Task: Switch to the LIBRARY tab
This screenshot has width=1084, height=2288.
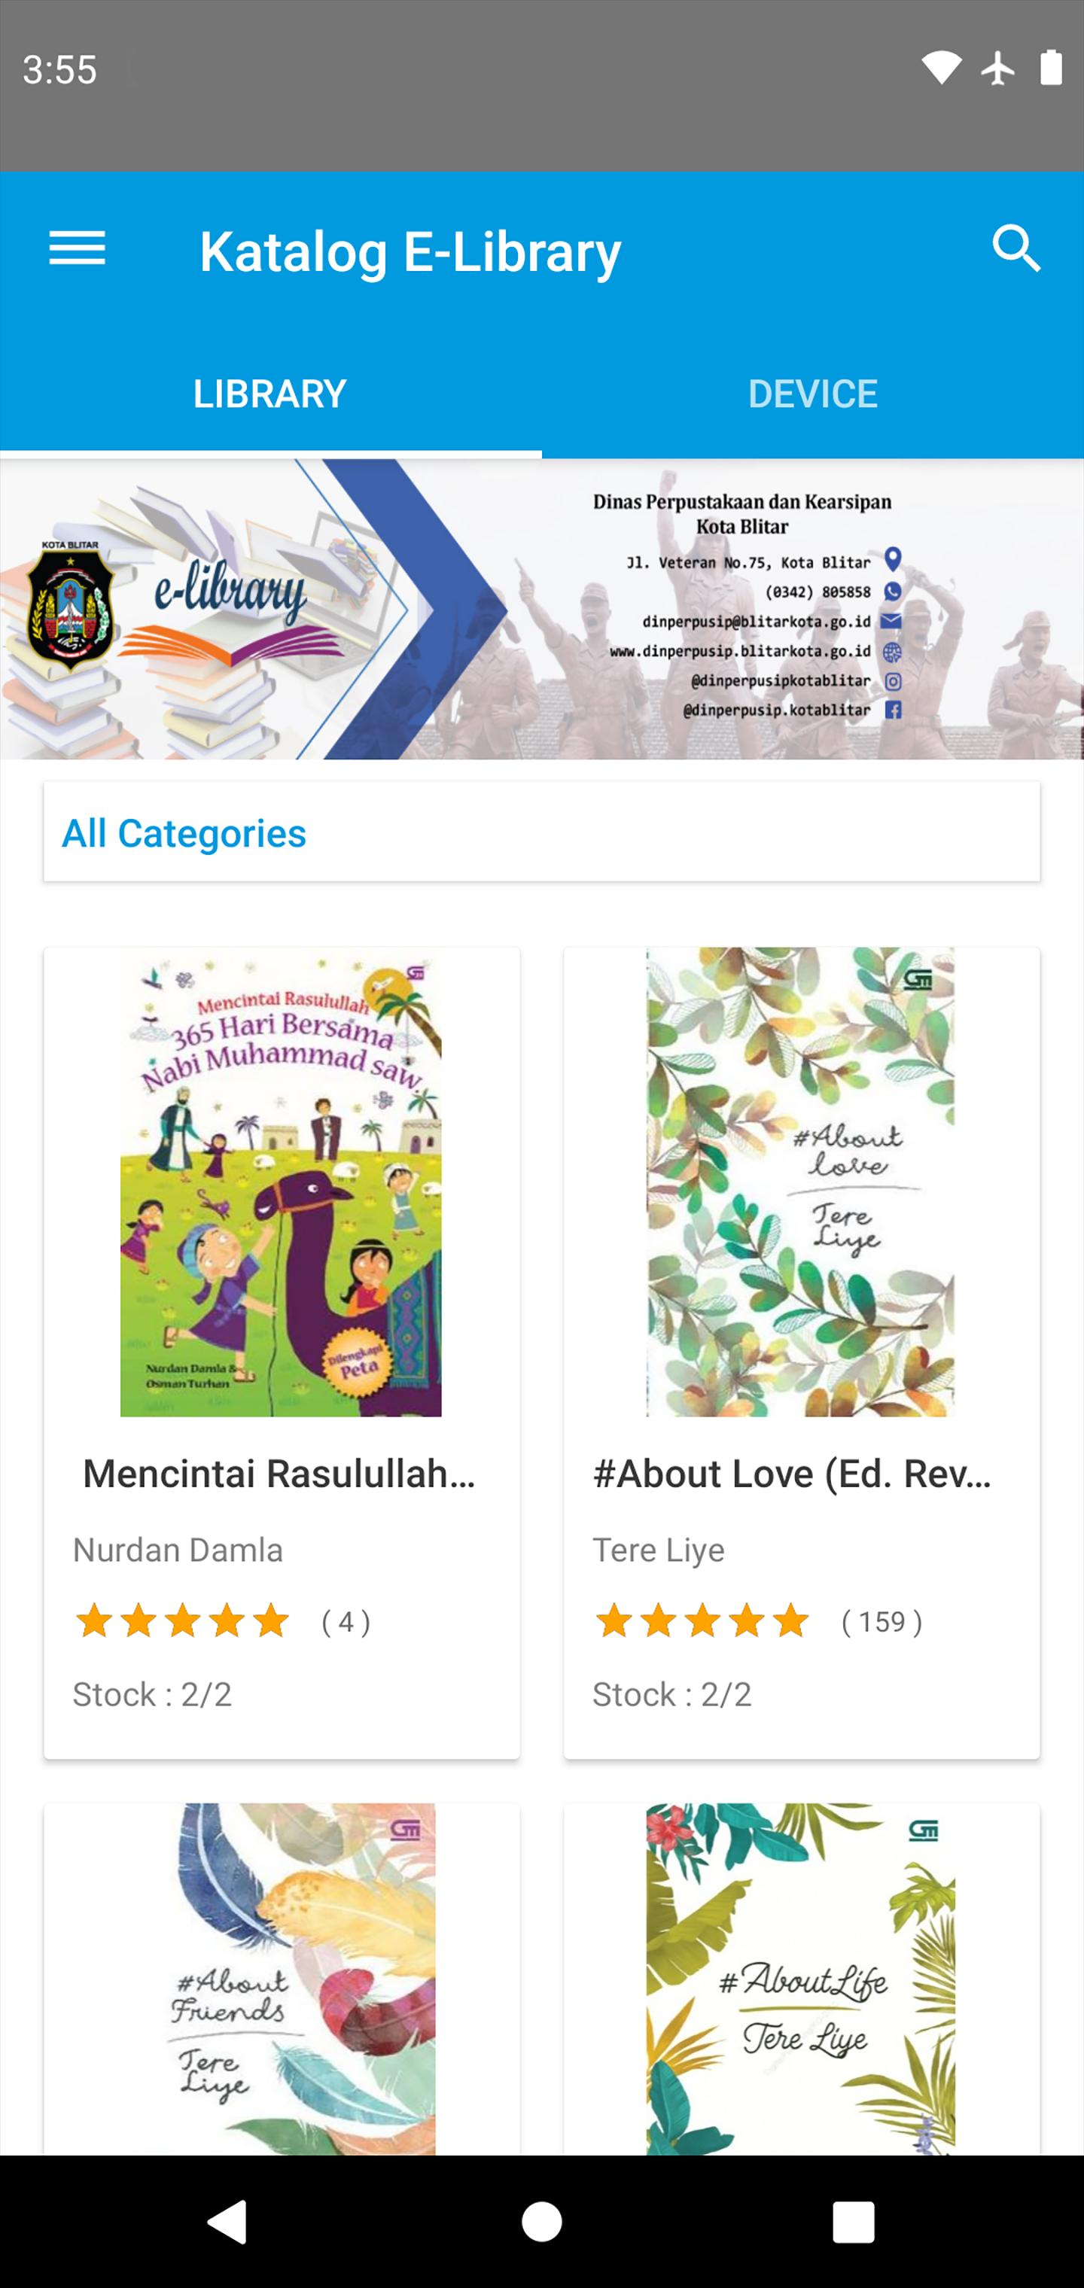Action: point(270,394)
